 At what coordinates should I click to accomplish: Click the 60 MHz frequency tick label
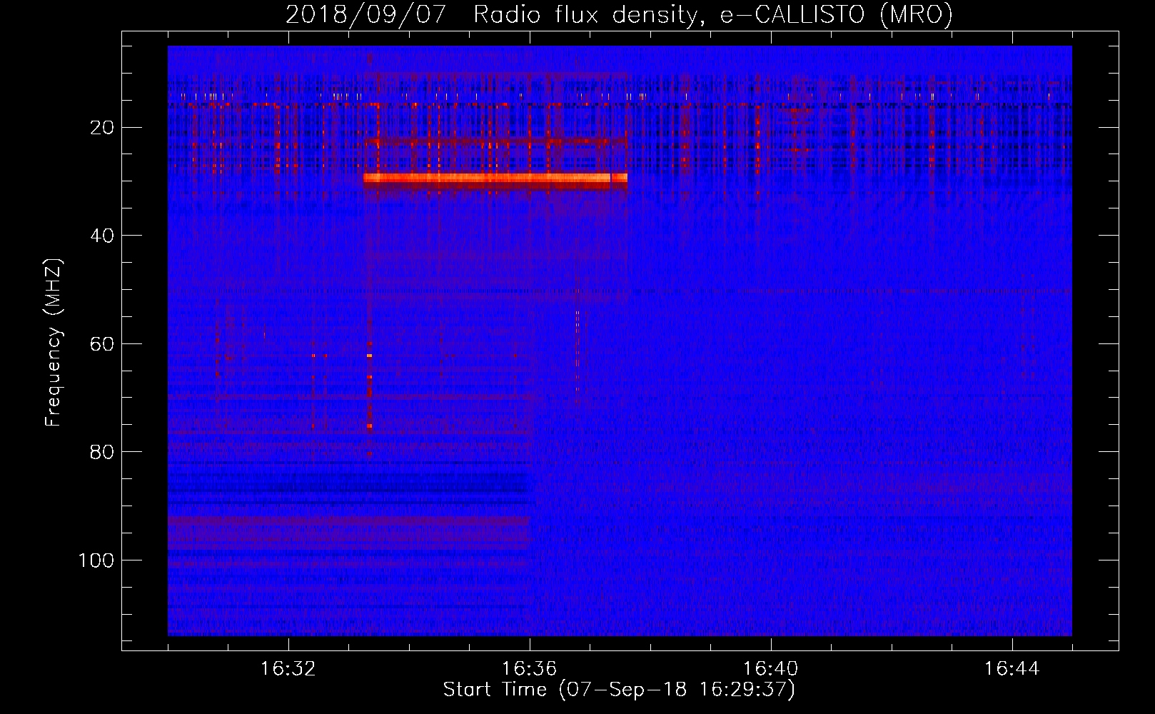103,344
